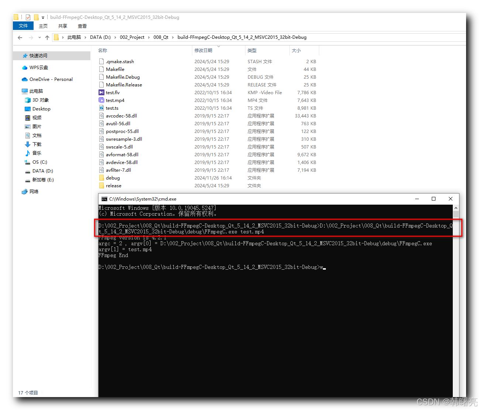Click the swscale-5.dll file name
479x410 pixels.
pos(120,147)
